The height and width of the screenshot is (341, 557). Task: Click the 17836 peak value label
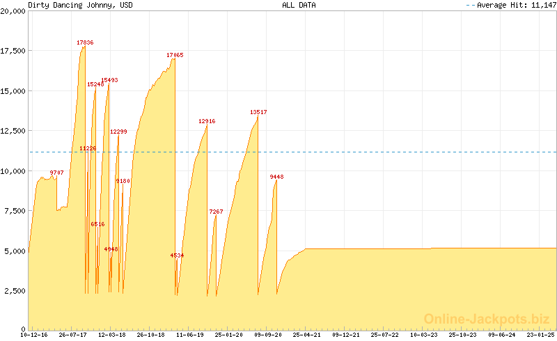pos(85,42)
